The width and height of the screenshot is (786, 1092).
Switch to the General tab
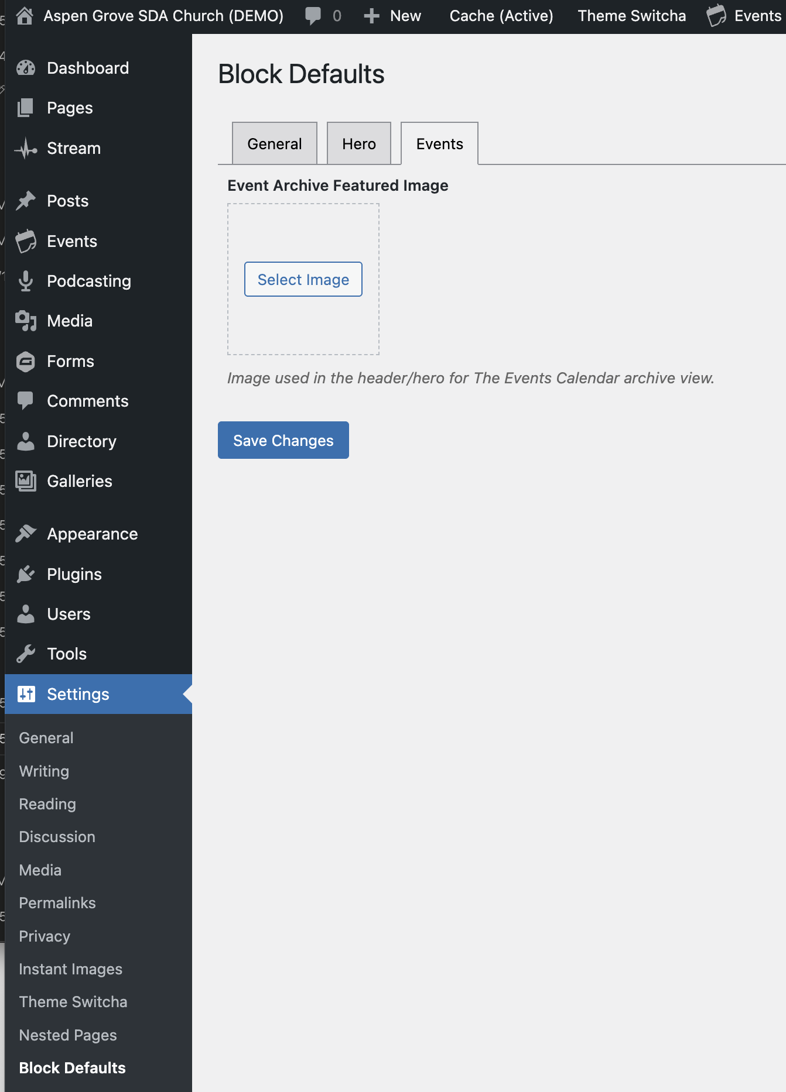[x=275, y=144]
